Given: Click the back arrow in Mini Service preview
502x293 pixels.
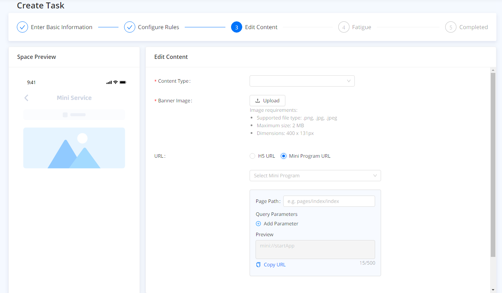Looking at the screenshot, I should [26, 98].
